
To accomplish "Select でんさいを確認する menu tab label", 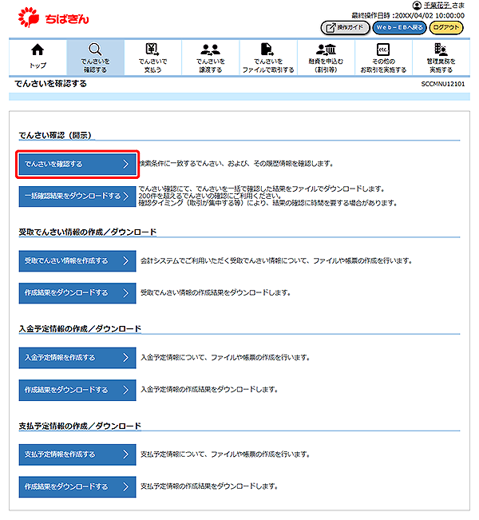I will click(x=95, y=65).
